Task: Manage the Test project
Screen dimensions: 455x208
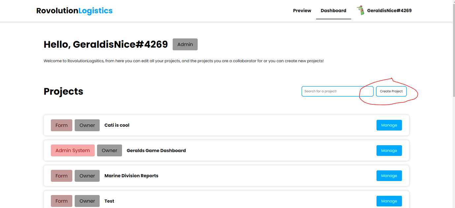Action: point(389,201)
